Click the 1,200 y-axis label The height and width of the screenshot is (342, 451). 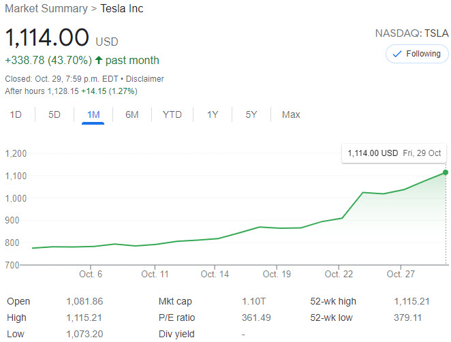[16, 153]
